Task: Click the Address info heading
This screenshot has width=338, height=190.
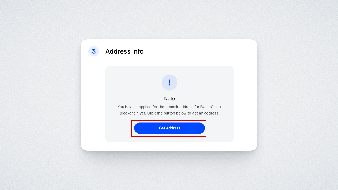Action: tap(124, 51)
